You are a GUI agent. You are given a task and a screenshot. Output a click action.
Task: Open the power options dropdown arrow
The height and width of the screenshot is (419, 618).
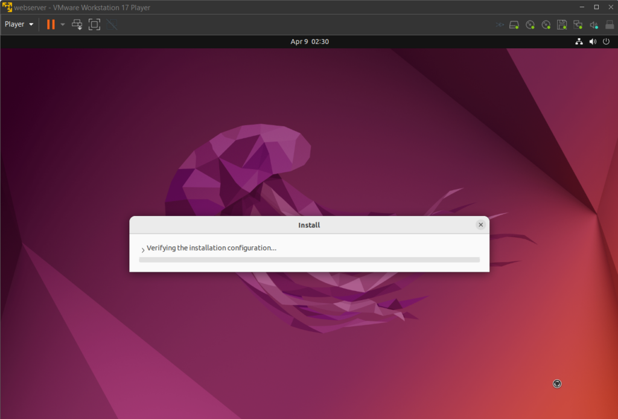click(63, 24)
